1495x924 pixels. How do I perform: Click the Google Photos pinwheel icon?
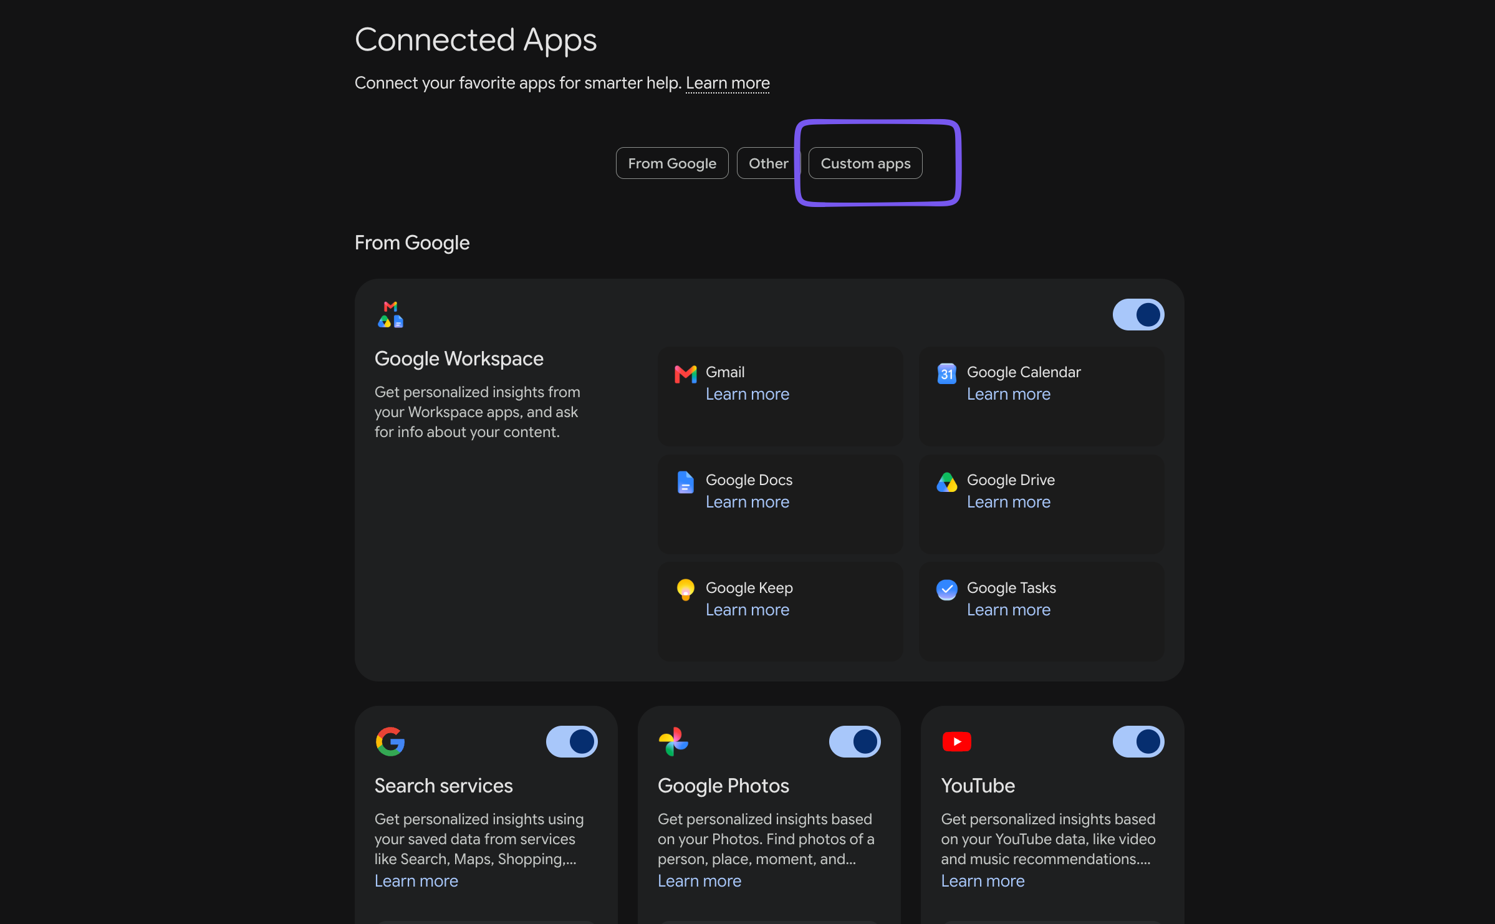coord(673,741)
